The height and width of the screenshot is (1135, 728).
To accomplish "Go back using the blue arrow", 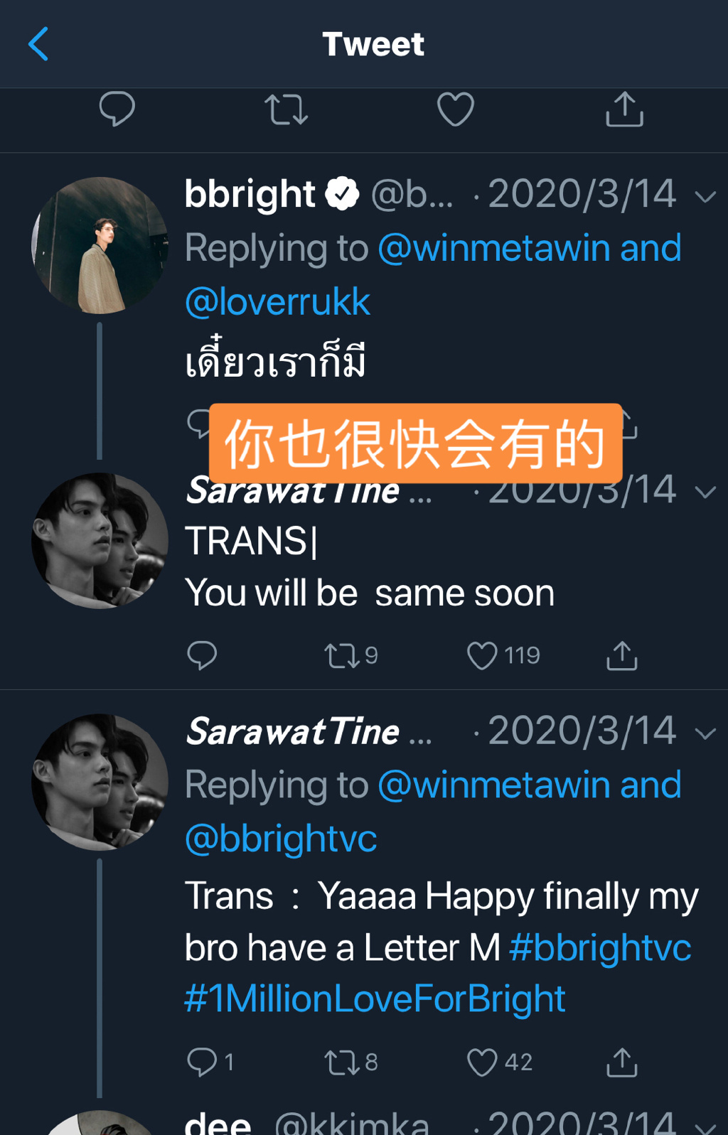I will point(38,44).
